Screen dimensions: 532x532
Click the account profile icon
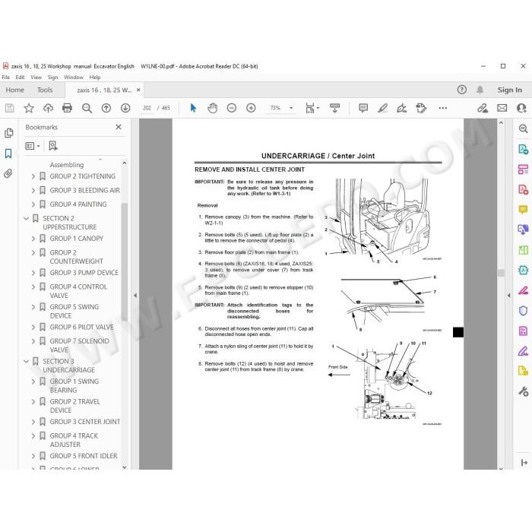tap(521, 108)
